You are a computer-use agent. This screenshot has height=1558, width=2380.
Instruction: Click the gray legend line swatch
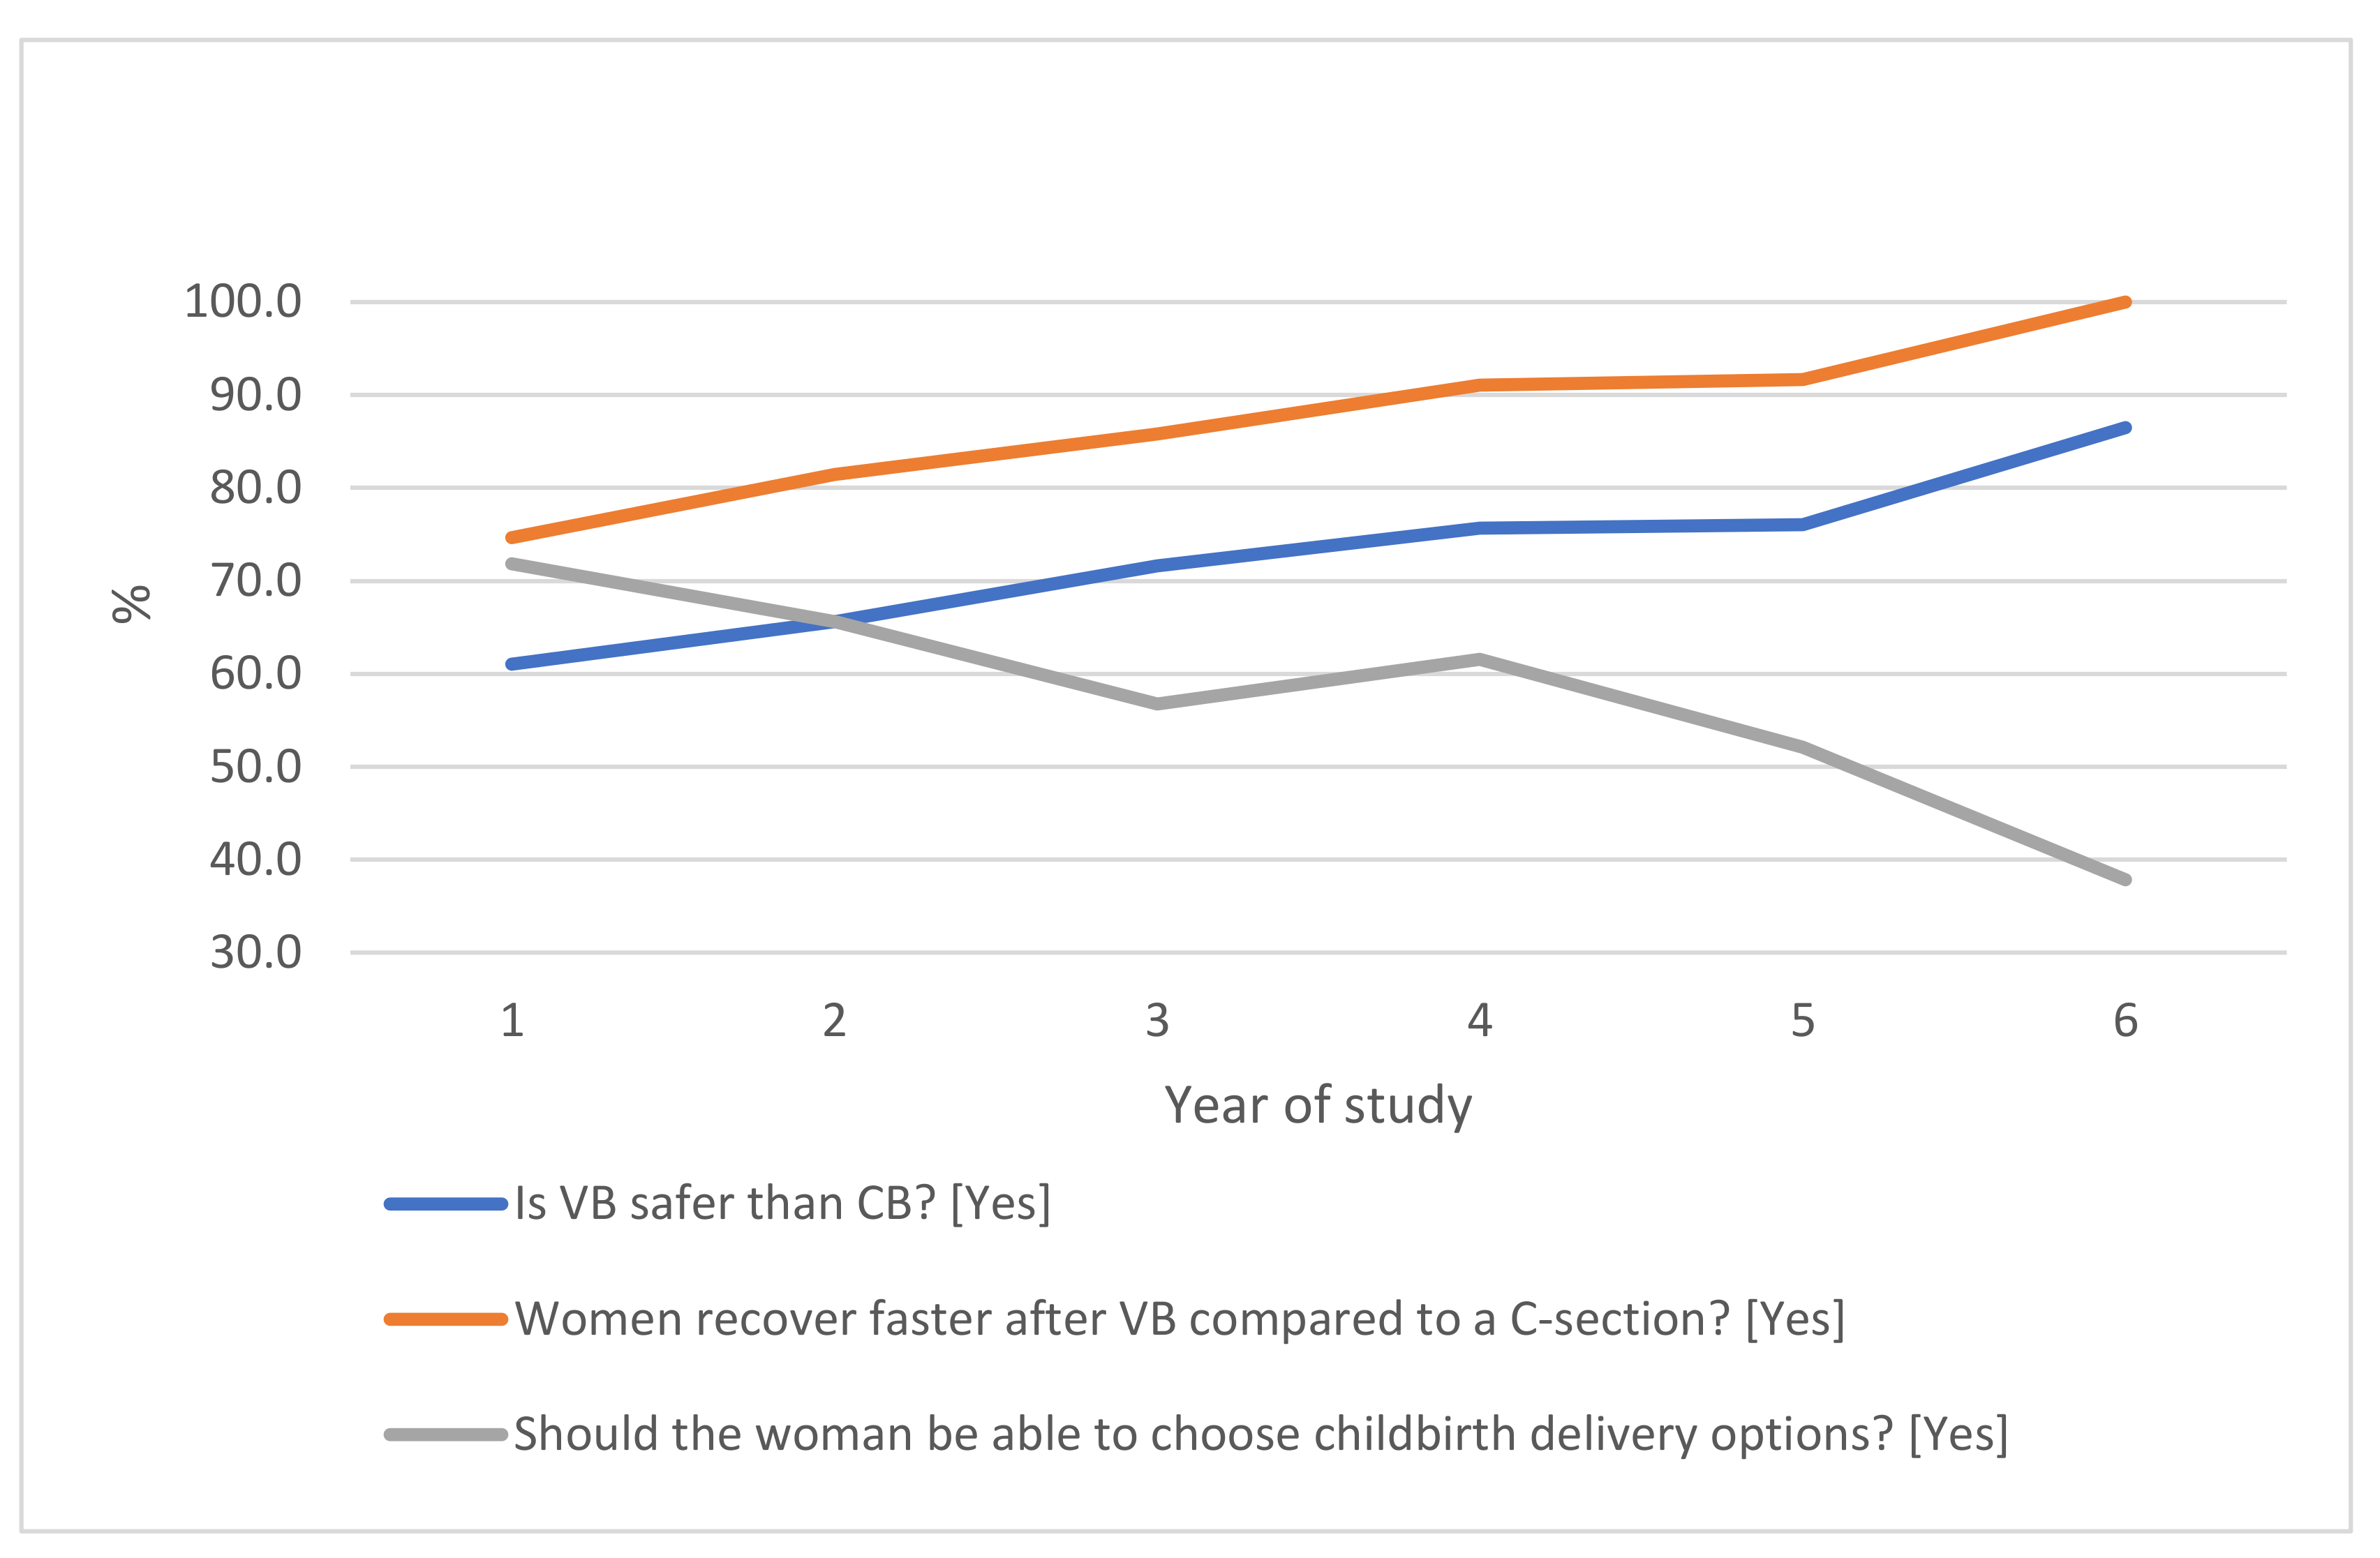tap(446, 1435)
